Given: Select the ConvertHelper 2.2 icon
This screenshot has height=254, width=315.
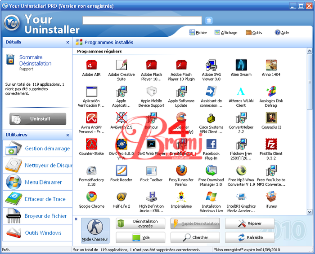Looking at the screenshot, I should 241,118.
